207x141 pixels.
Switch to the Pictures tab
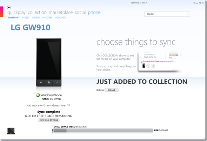[47, 17]
